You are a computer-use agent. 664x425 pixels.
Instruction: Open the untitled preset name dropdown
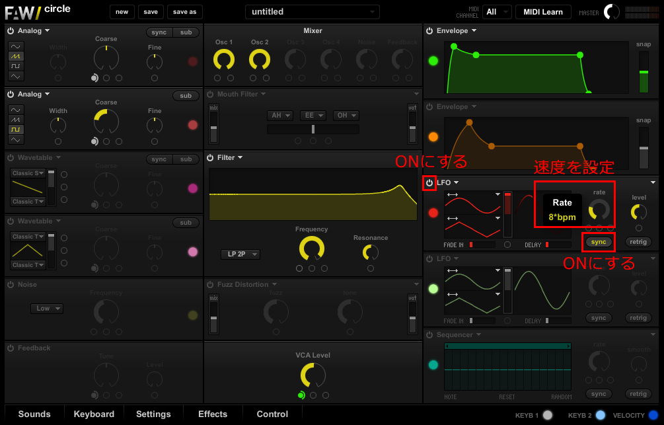click(x=313, y=12)
